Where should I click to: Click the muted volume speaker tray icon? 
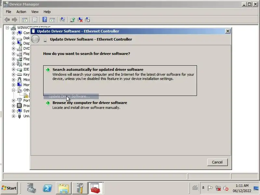(x=226, y=188)
